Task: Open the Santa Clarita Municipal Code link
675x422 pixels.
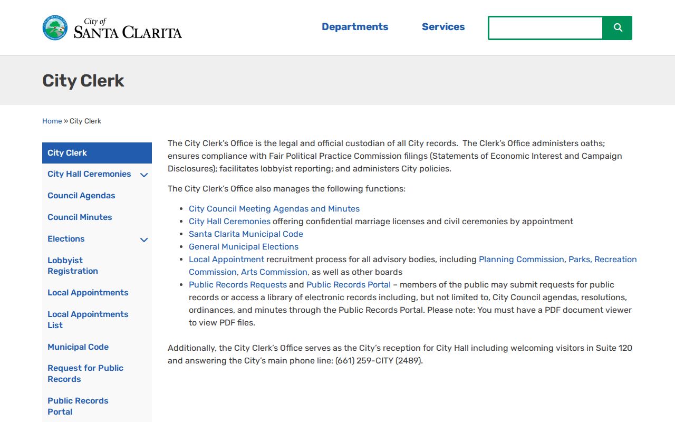Action: pos(246,234)
